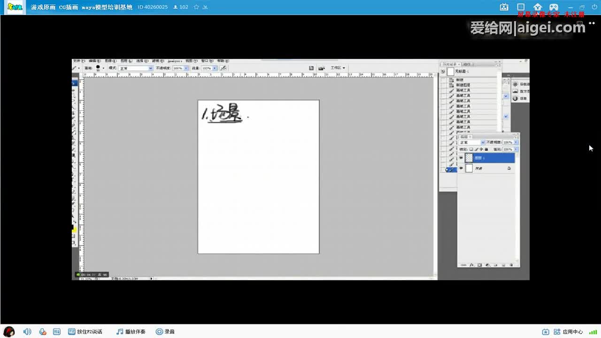Click the 按住F2说话 push-to-talk button

85,331
